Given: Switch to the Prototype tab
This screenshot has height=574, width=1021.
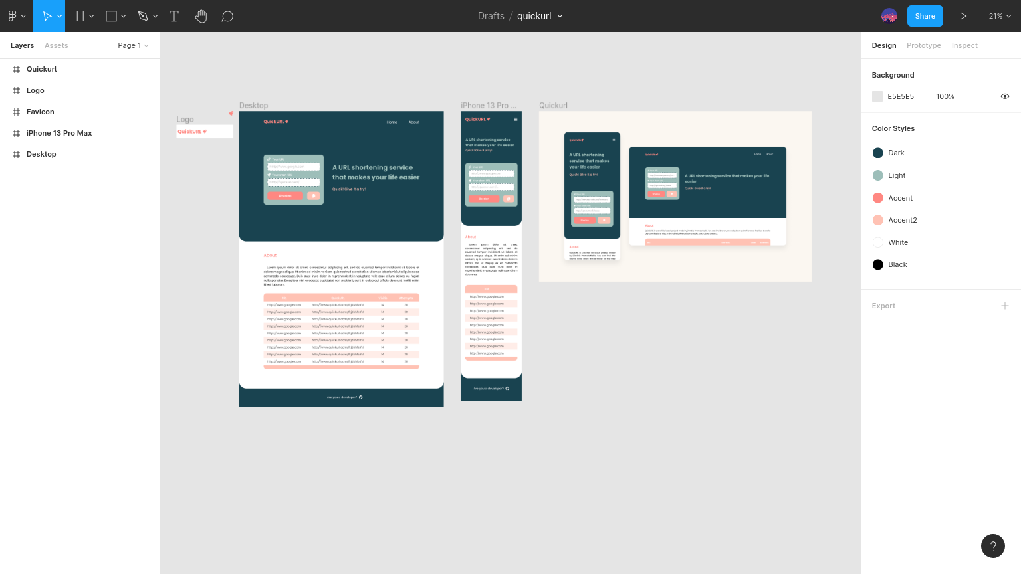Looking at the screenshot, I should click(924, 45).
